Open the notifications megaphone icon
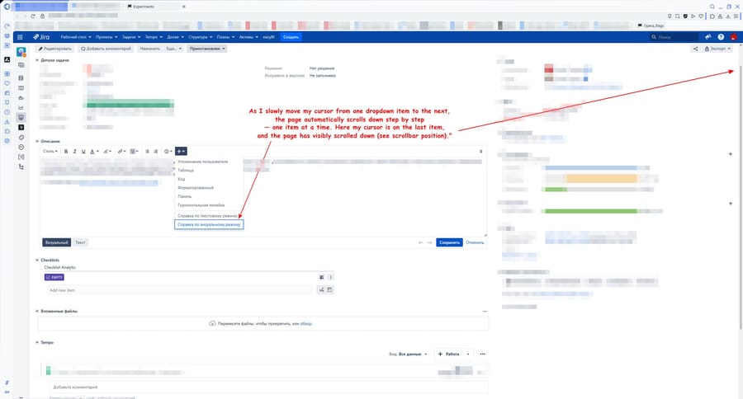This screenshot has height=399, width=743. tap(708, 37)
